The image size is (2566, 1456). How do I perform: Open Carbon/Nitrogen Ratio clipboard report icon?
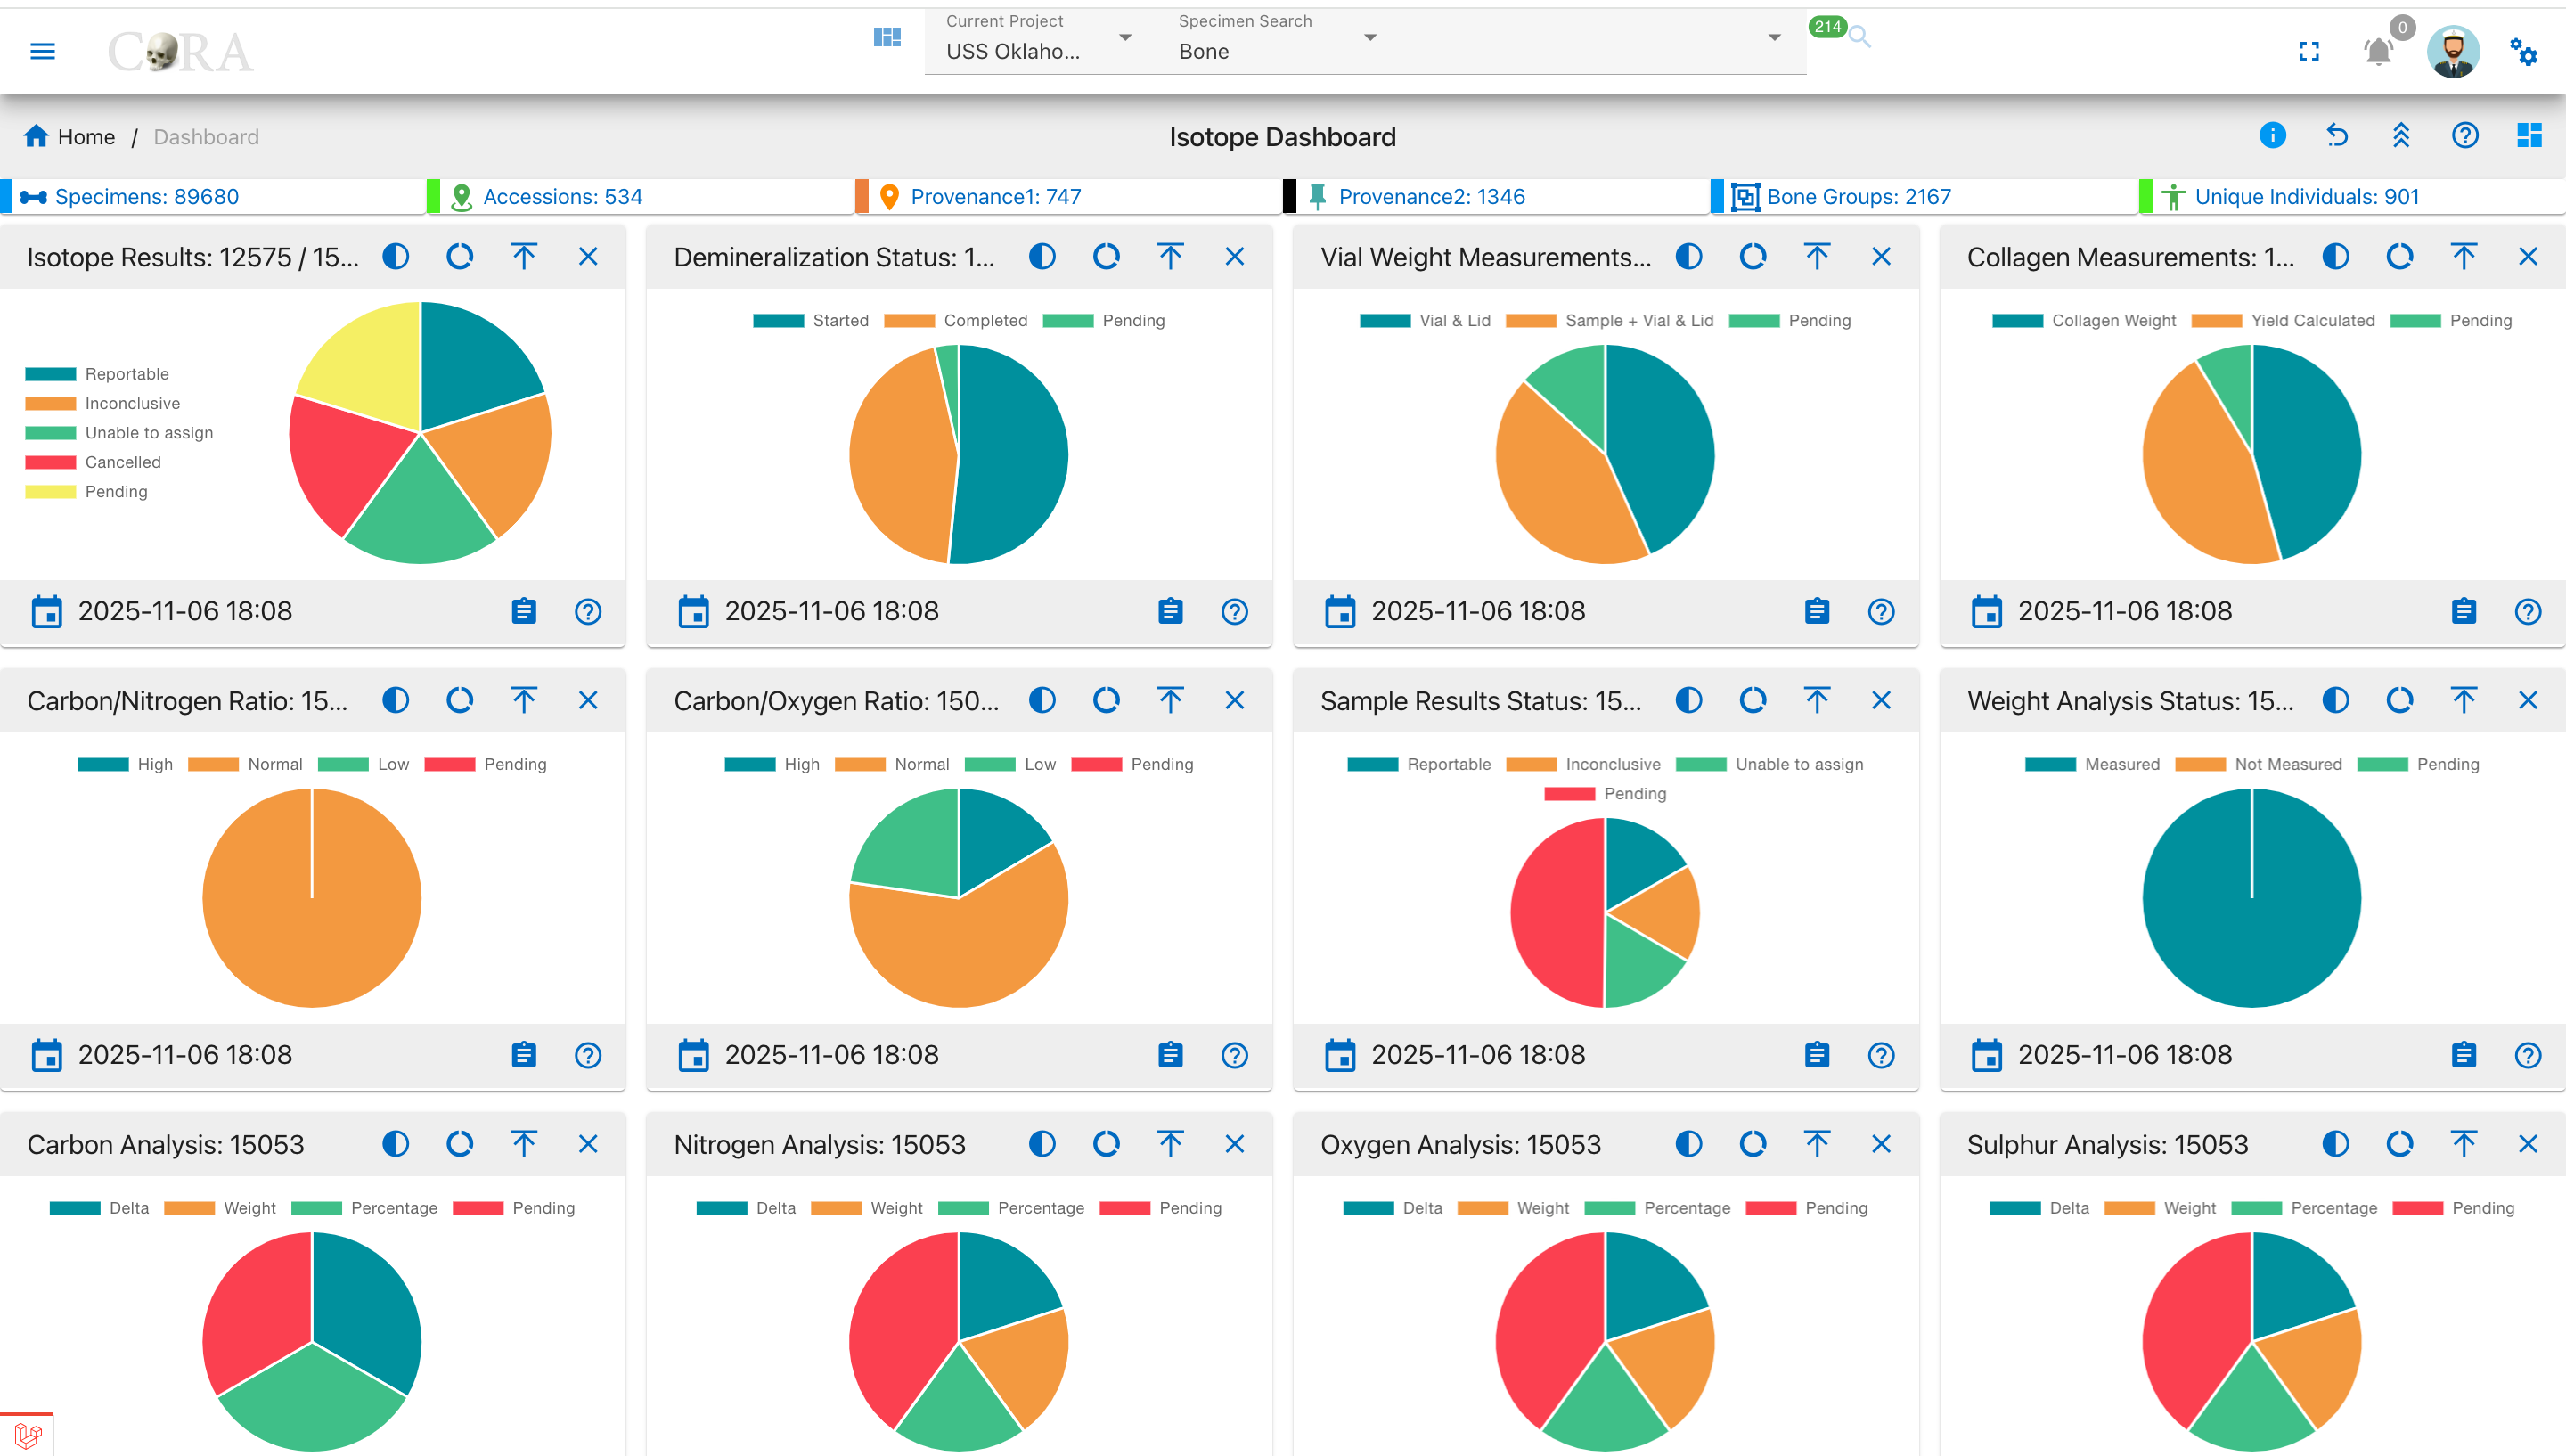[524, 1055]
